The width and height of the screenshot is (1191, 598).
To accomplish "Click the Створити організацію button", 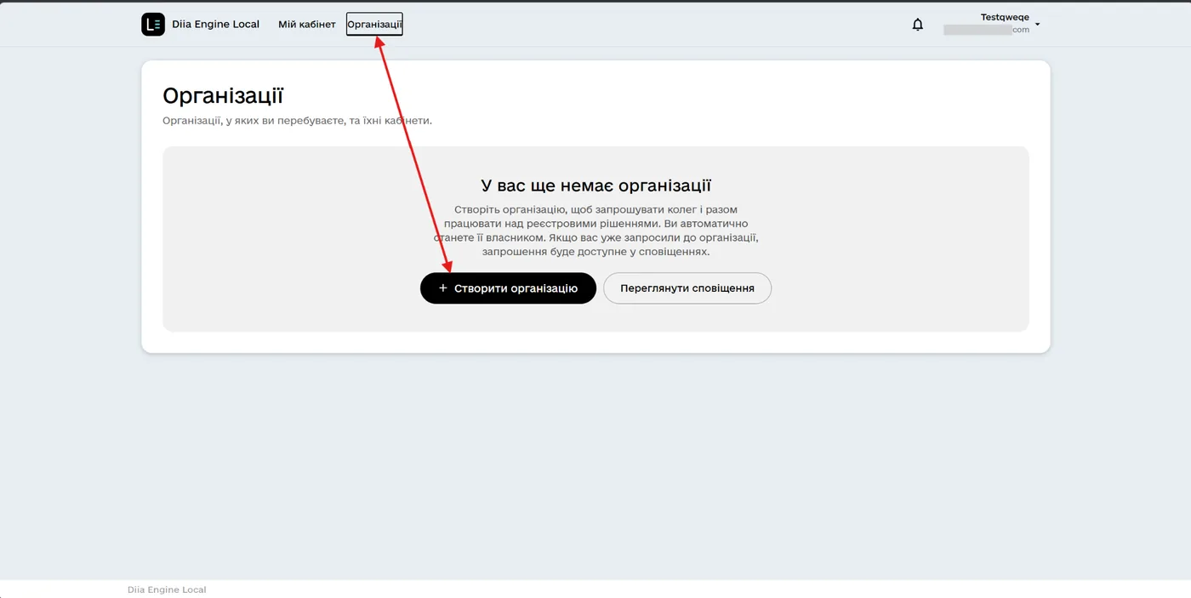I will (508, 288).
